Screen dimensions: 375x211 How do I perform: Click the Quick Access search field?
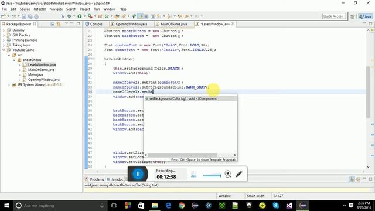[334, 16]
